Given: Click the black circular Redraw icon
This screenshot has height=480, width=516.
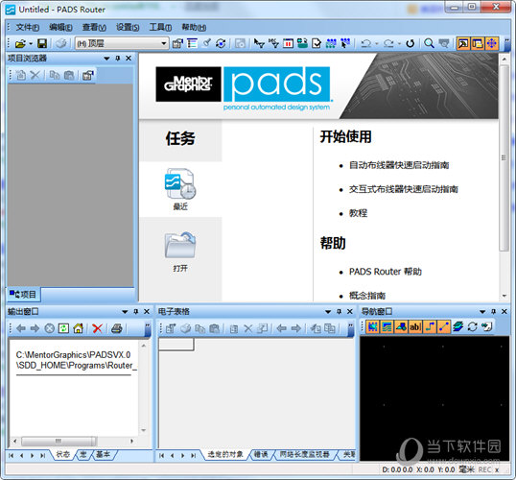Looking at the screenshot, I should [x=410, y=43].
